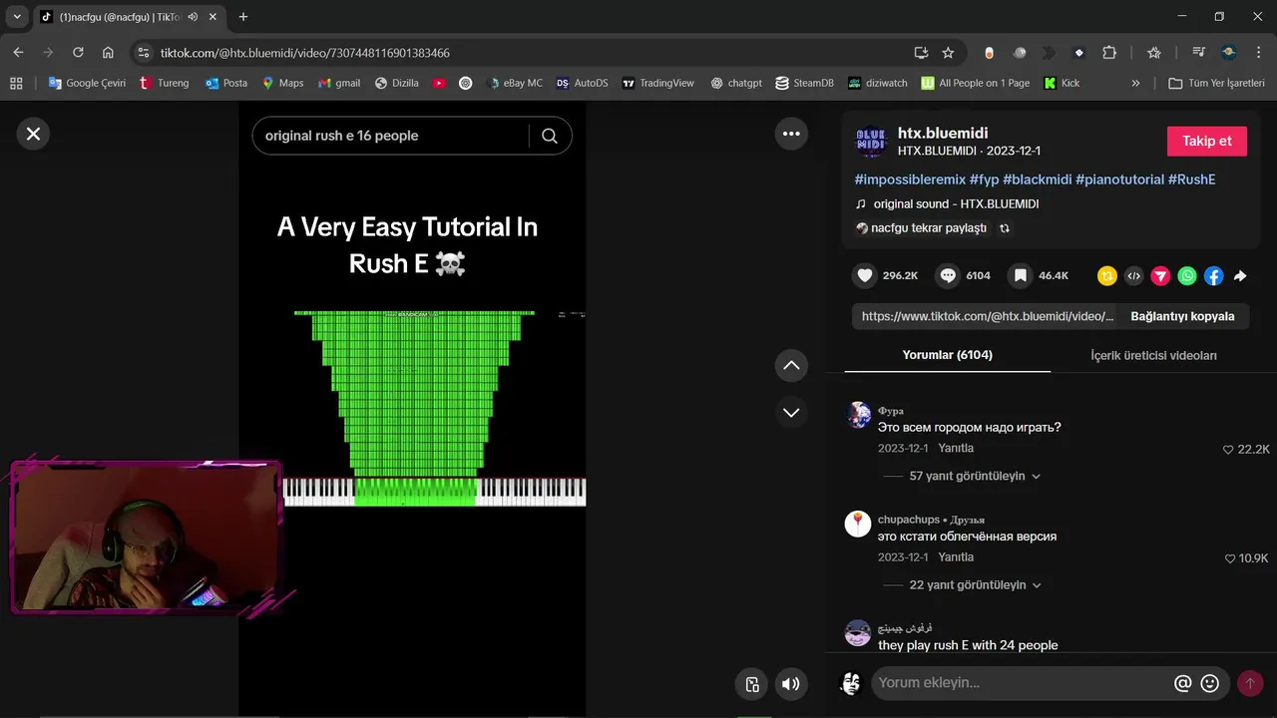1277x718 pixels.
Task: Save video with the bookmark icon
Action: click(1020, 276)
